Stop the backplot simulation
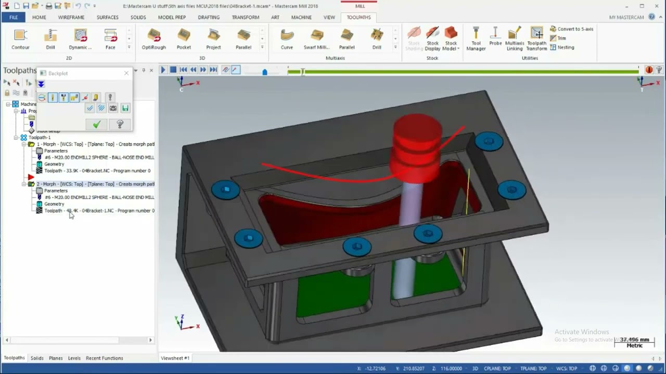 173,70
